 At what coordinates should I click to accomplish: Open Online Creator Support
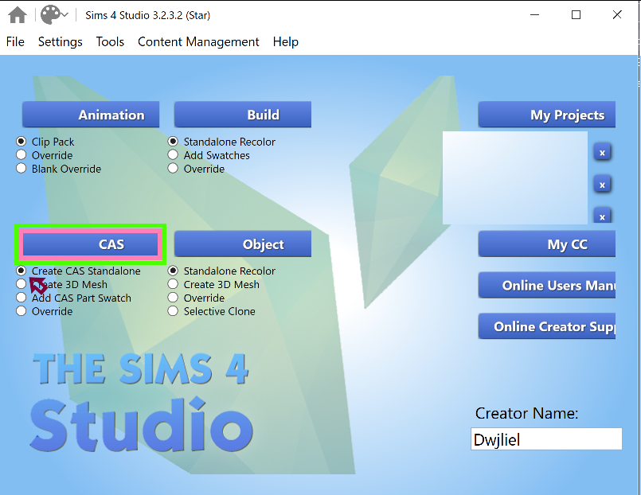546,326
